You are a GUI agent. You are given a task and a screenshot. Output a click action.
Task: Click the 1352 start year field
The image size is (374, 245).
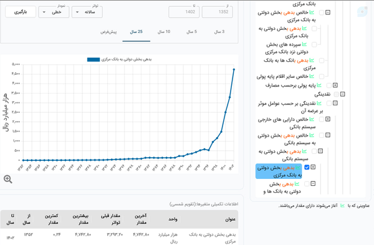coord(218,12)
